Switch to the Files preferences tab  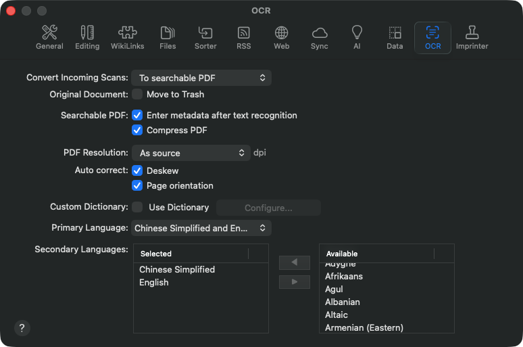point(168,37)
